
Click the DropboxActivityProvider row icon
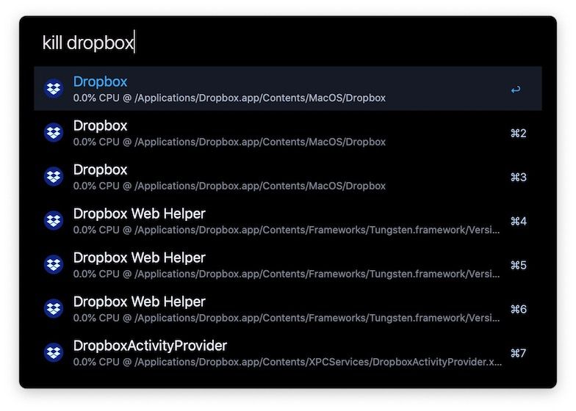pos(54,352)
